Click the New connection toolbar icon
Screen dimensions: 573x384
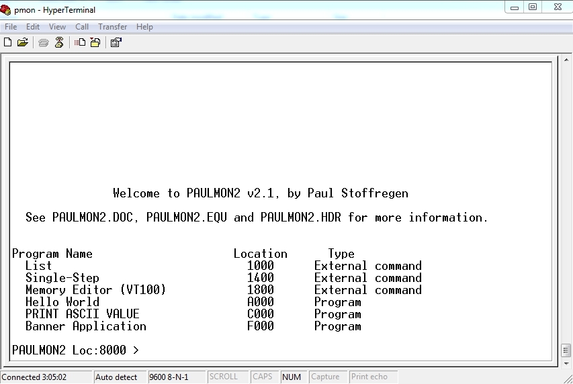pyautogui.click(x=7, y=43)
